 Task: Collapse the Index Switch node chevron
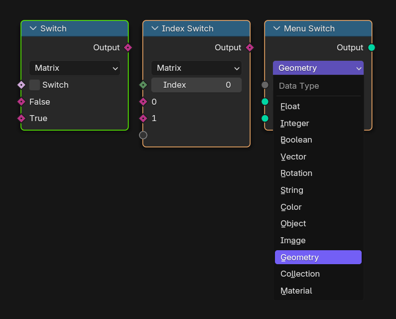click(155, 28)
